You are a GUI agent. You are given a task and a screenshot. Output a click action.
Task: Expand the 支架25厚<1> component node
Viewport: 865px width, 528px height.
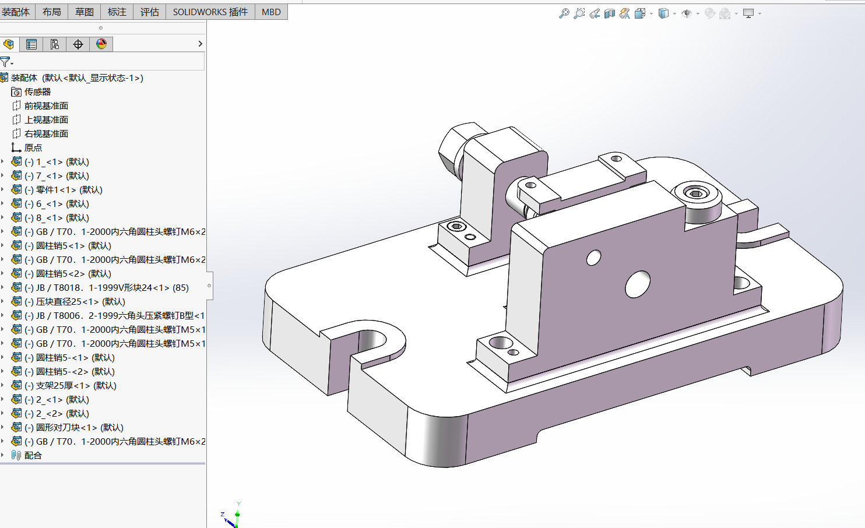(x=3, y=385)
